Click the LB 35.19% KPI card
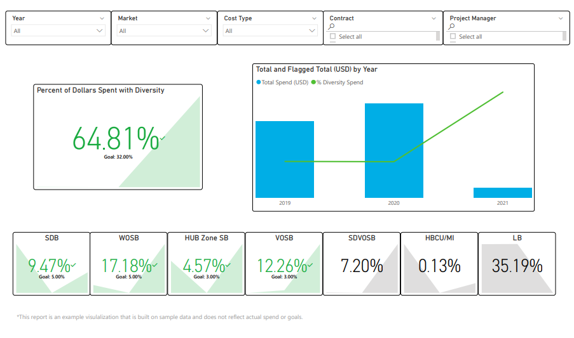This screenshot has width=574, height=338. tap(517, 264)
